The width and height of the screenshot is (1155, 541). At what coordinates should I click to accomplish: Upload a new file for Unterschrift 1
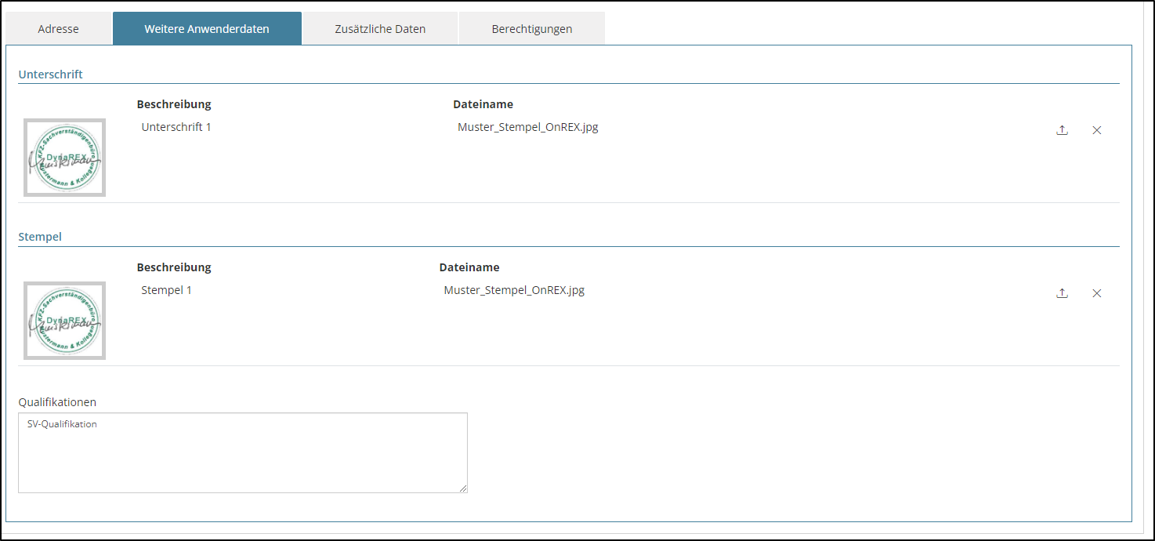pos(1062,130)
